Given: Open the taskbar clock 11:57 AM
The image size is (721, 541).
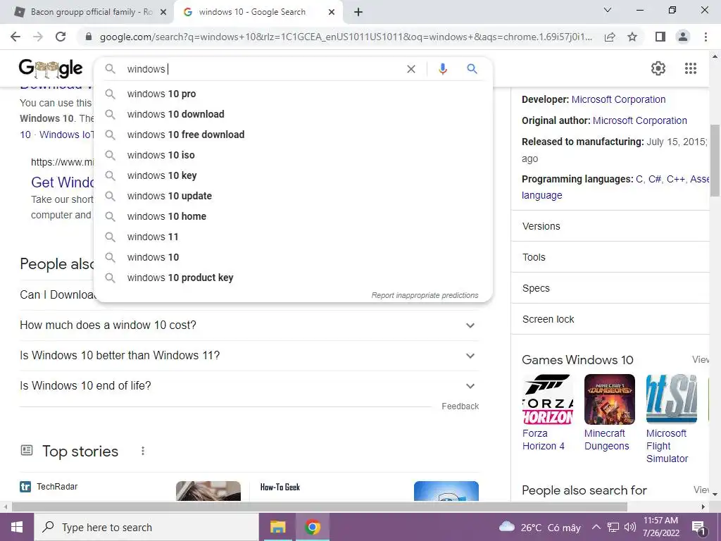Looking at the screenshot, I should pos(660,527).
